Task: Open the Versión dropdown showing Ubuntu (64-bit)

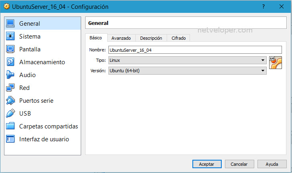Action: click(x=187, y=71)
